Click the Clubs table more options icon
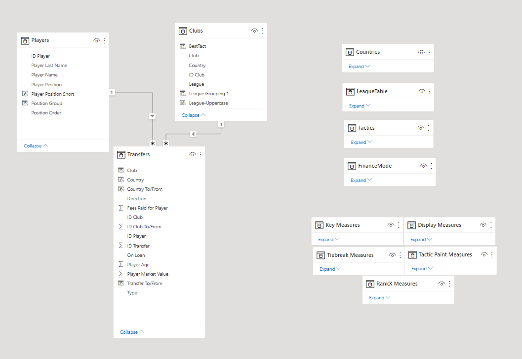Screen dimensions: 522x359 tap(262, 31)
